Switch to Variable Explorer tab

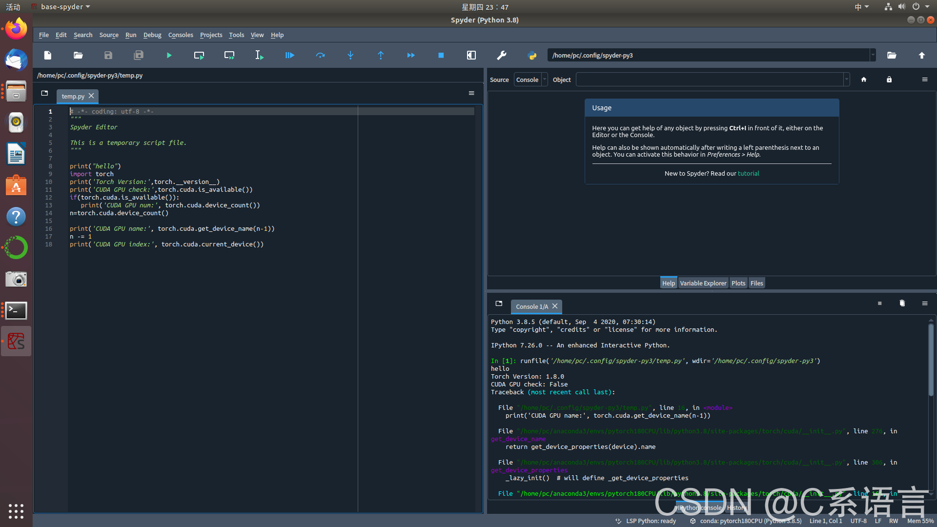pyautogui.click(x=703, y=284)
